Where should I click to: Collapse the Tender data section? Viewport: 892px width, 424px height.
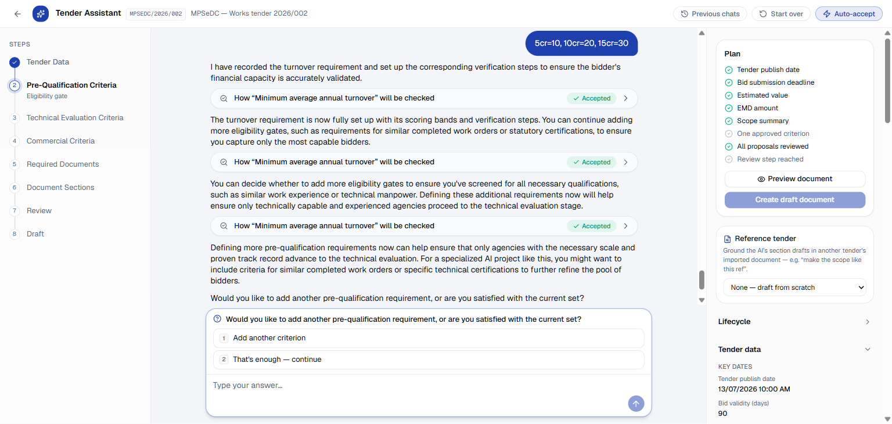pos(794,350)
